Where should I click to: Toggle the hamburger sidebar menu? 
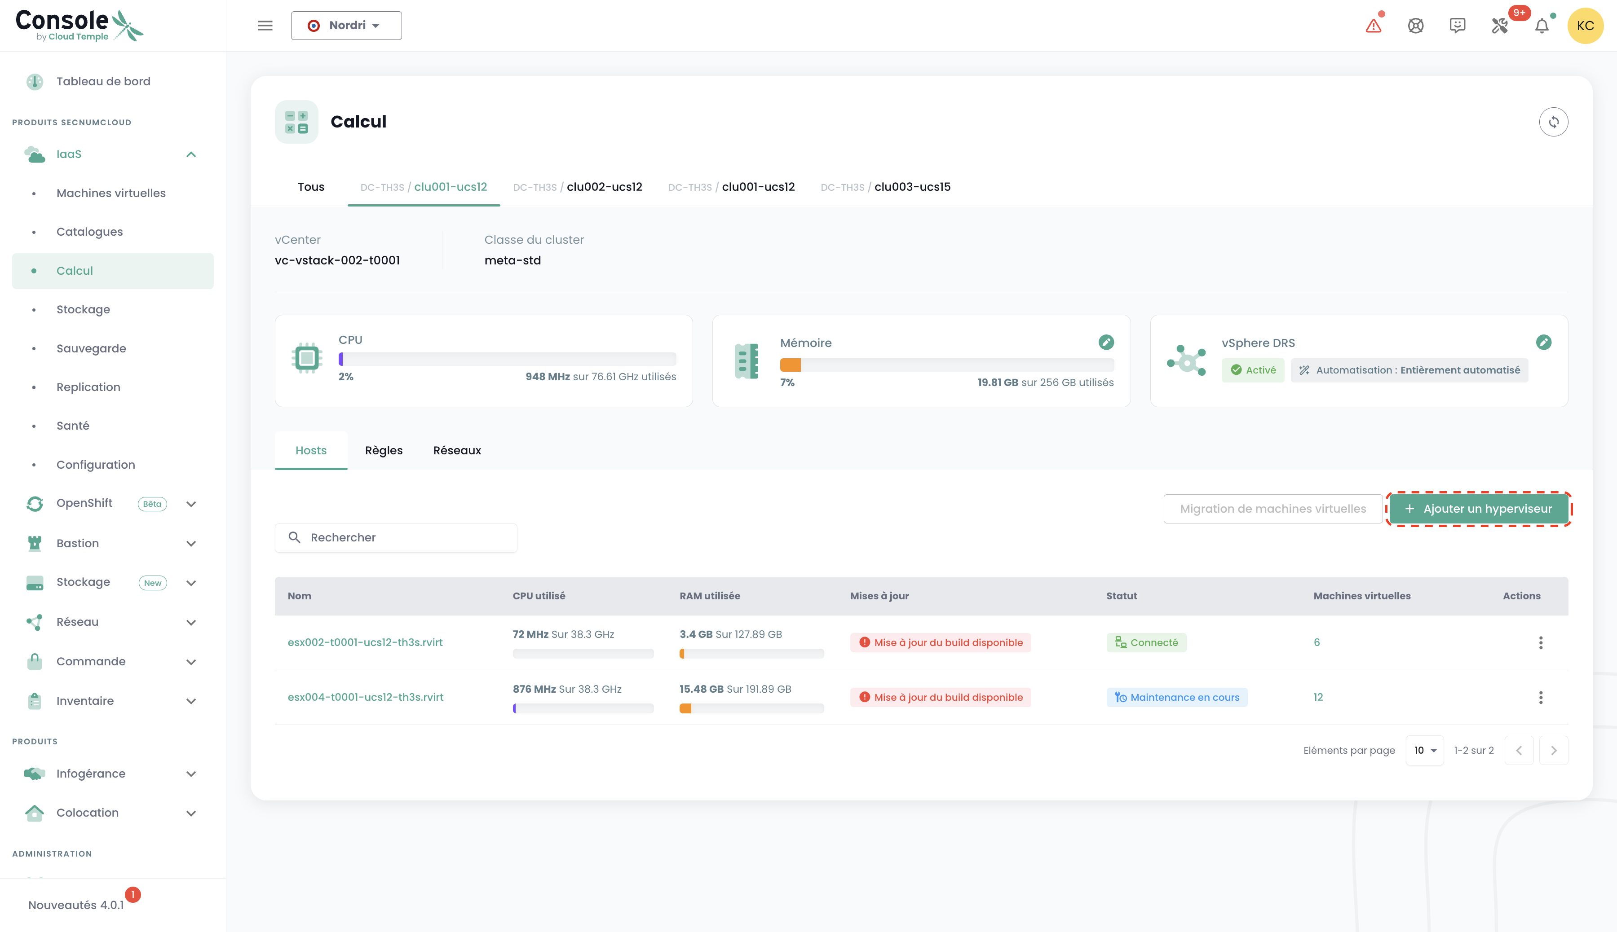tap(265, 26)
